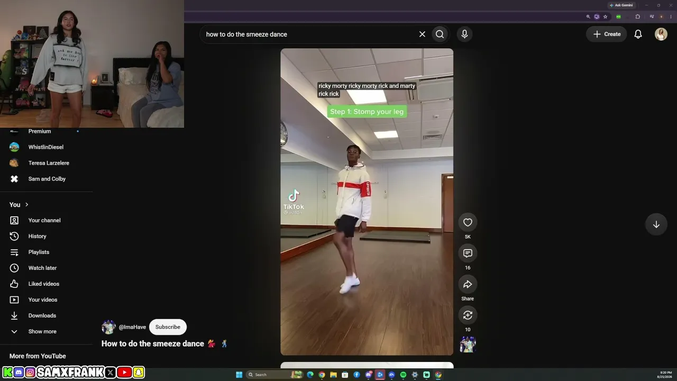Open Playlists in sidebar

pyautogui.click(x=39, y=252)
